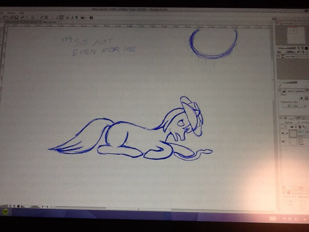Hide the Paper layer

283,141
